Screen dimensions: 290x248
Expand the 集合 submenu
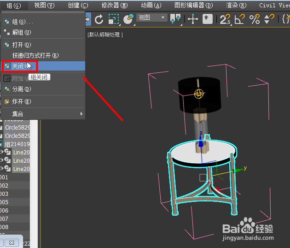coord(43,114)
